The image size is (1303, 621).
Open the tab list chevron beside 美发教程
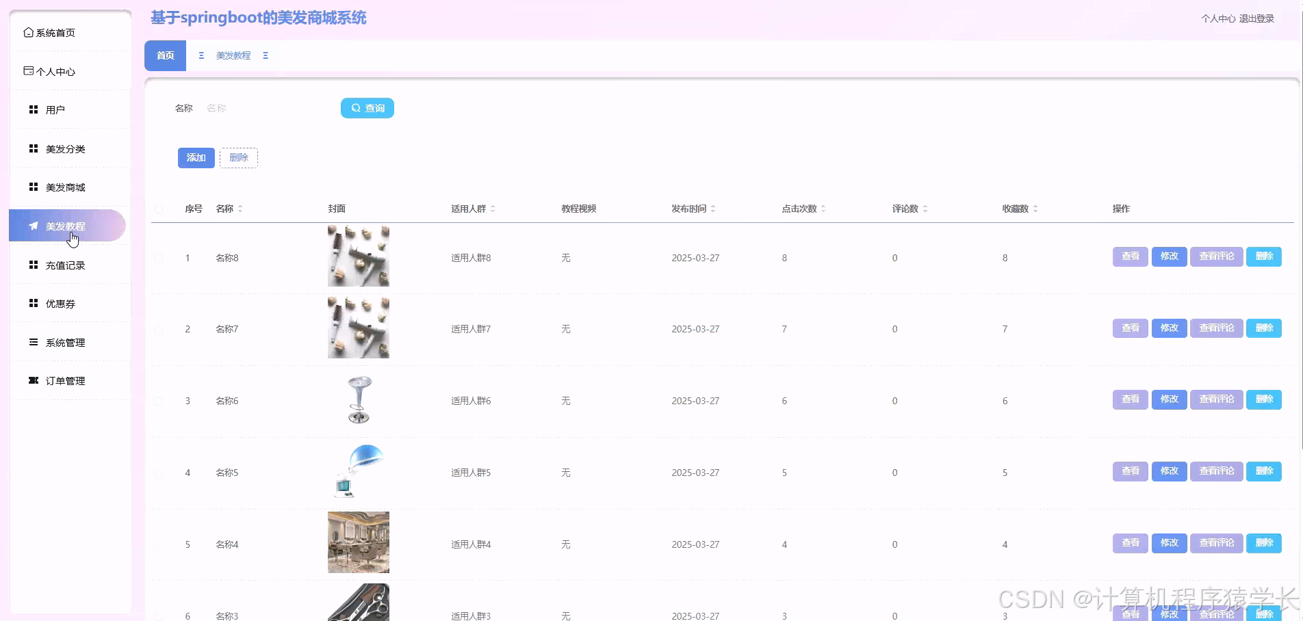(x=266, y=55)
